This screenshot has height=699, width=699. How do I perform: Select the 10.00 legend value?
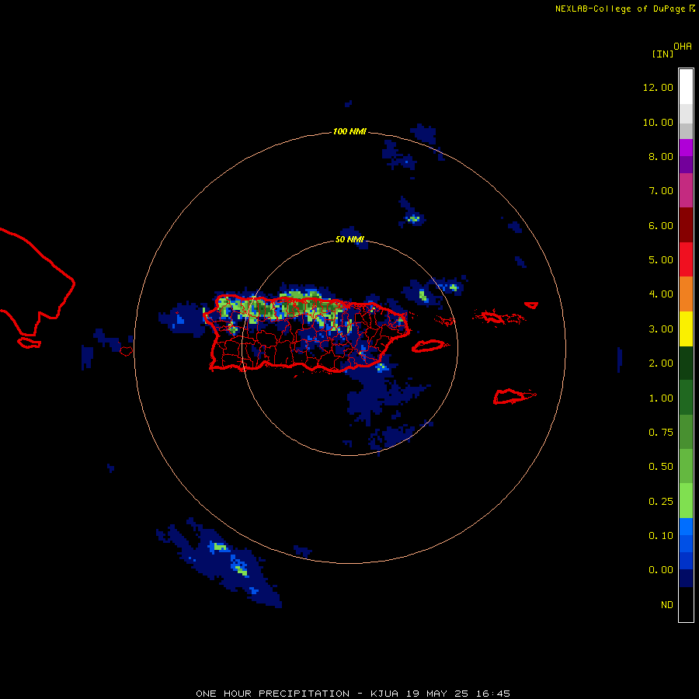pyautogui.click(x=658, y=122)
